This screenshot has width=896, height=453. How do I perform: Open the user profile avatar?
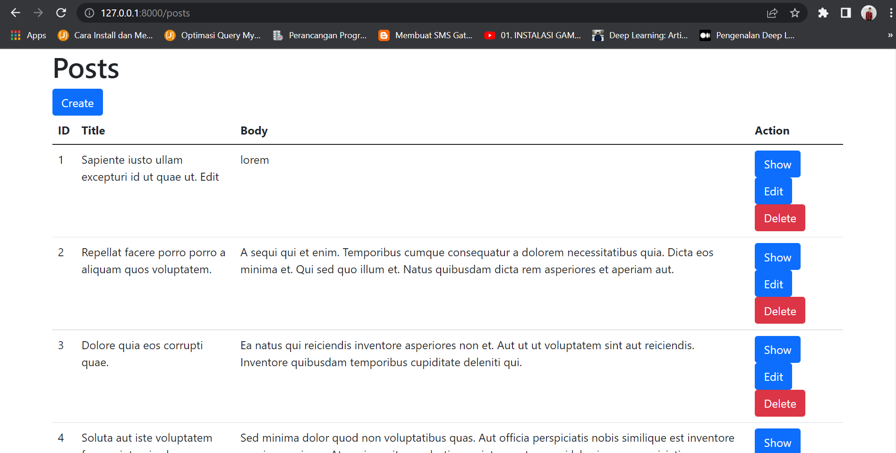[x=869, y=13]
